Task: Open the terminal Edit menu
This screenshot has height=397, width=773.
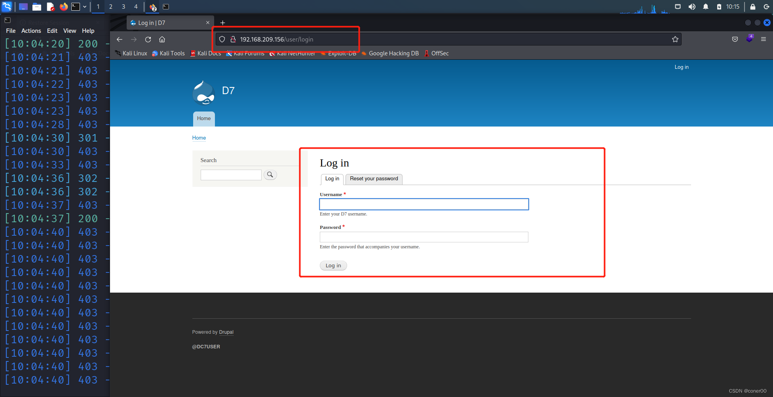Action: pyautogui.click(x=52, y=31)
